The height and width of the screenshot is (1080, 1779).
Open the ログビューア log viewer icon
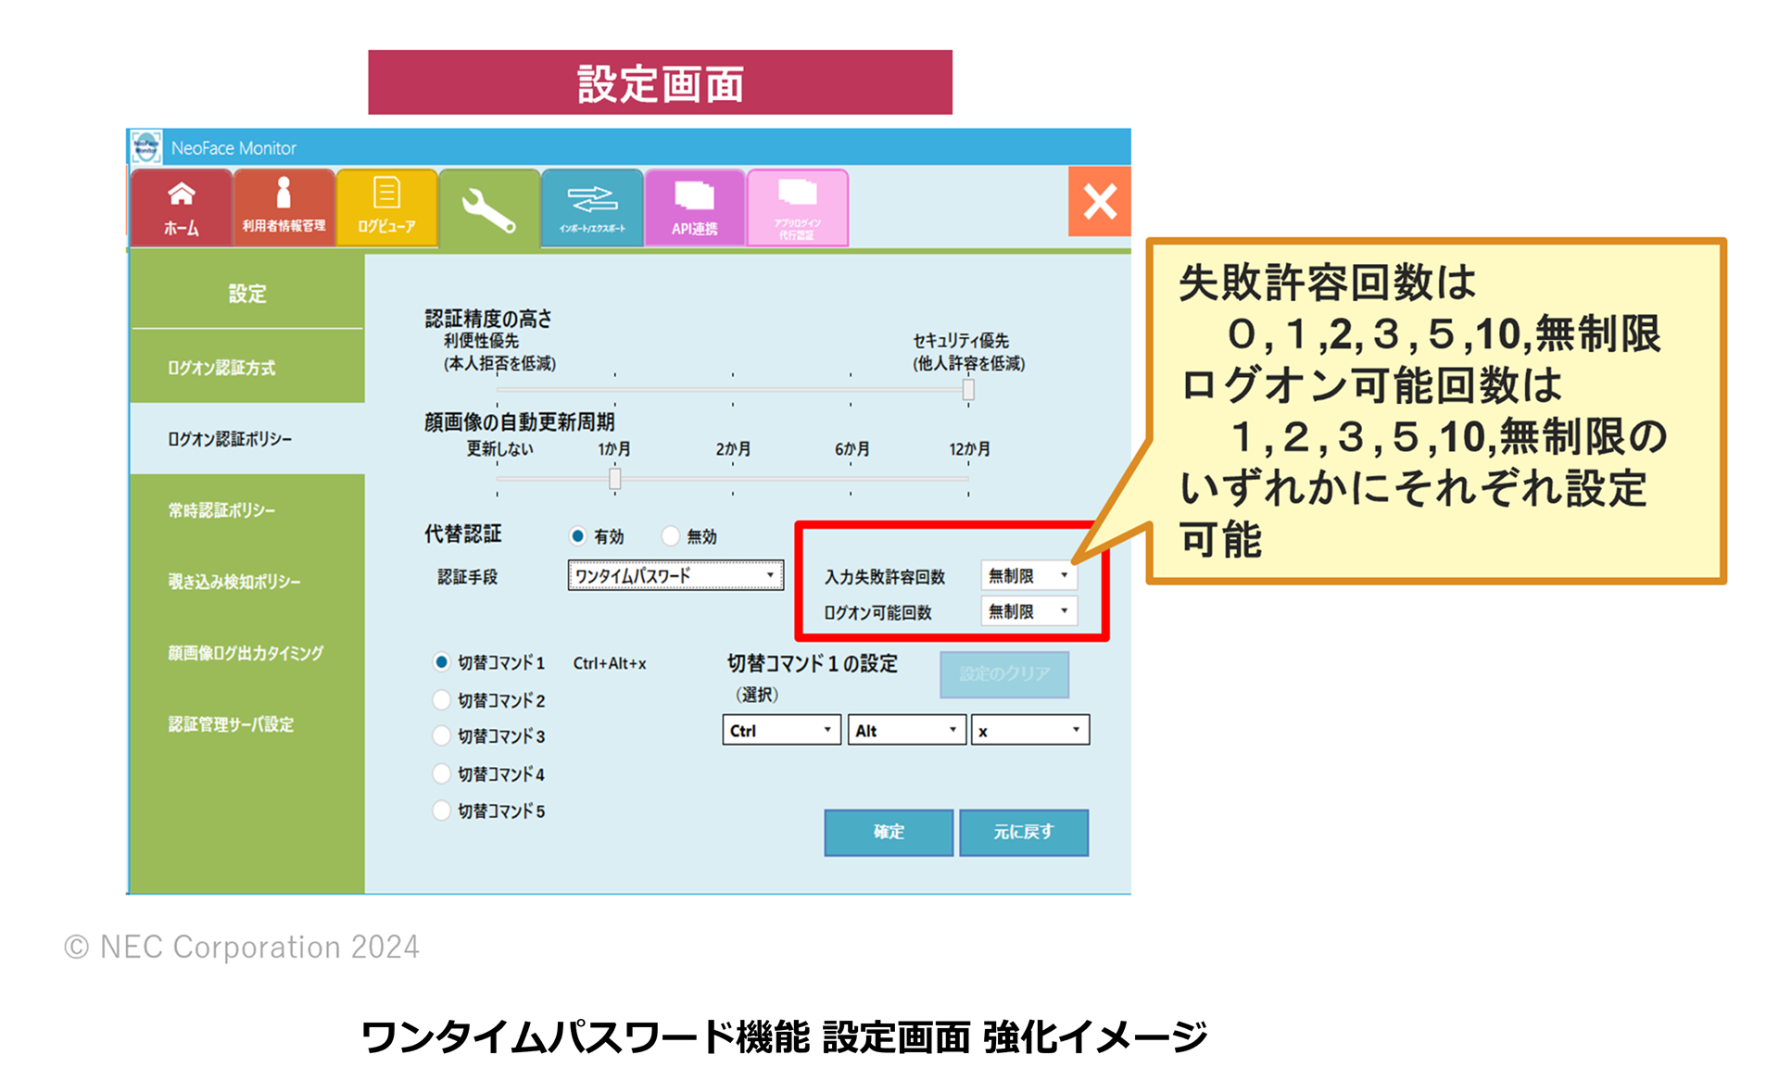click(386, 207)
